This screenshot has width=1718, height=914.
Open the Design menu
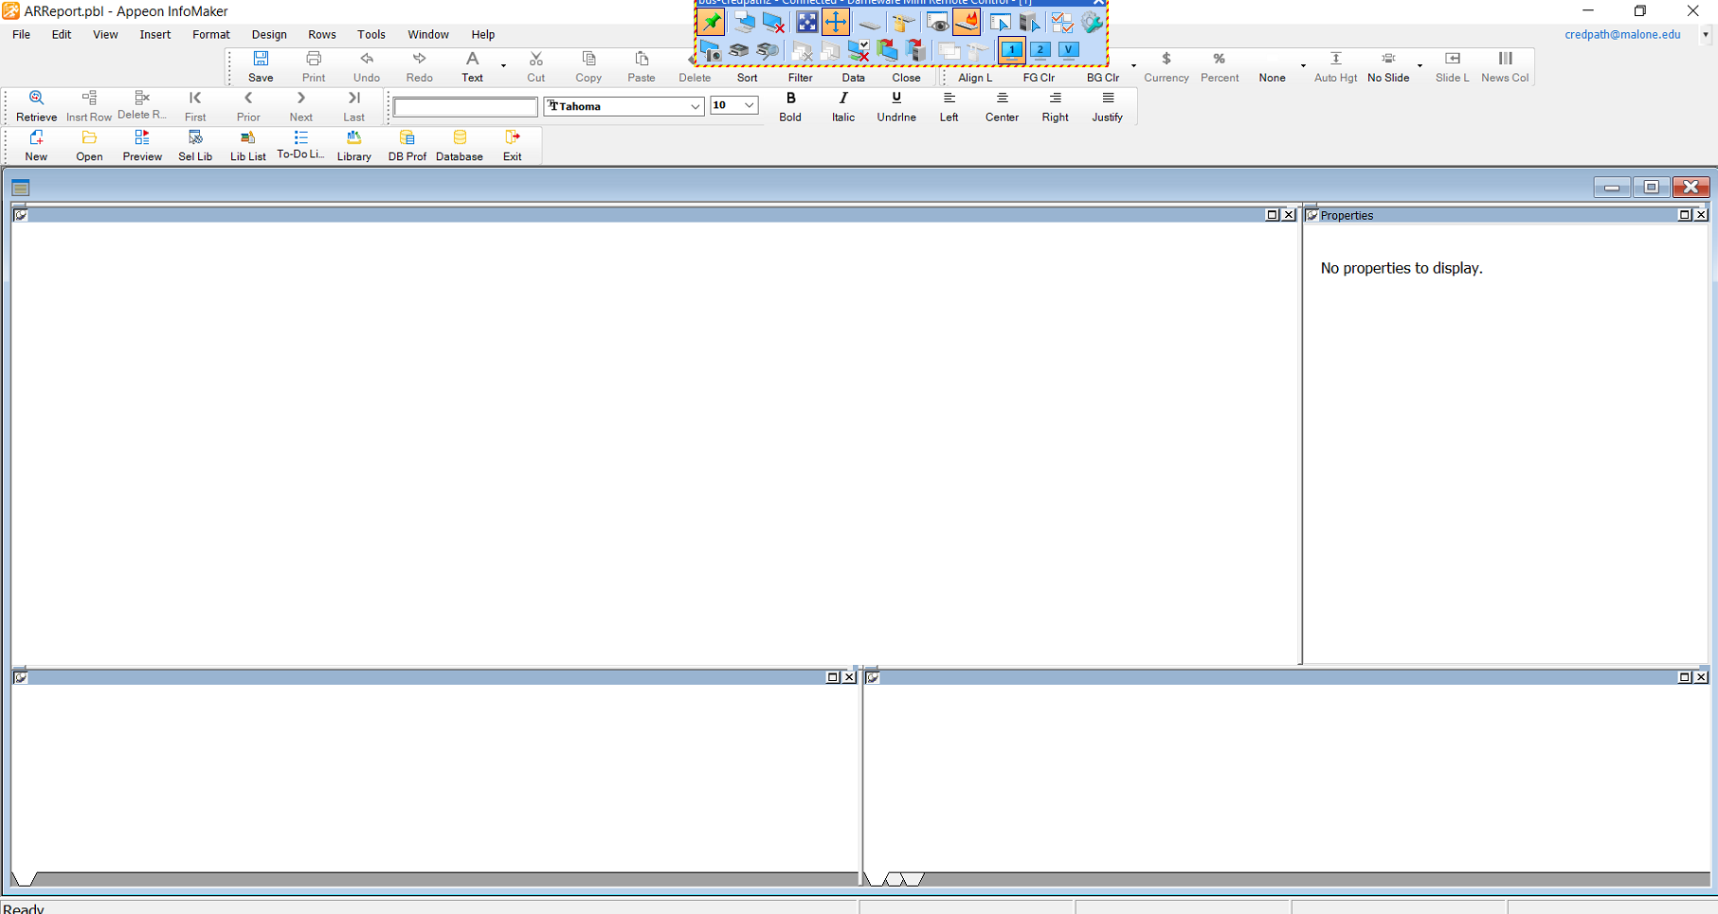click(269, 35)
